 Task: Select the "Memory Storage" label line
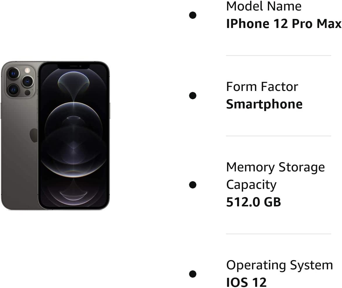[275, 167]
